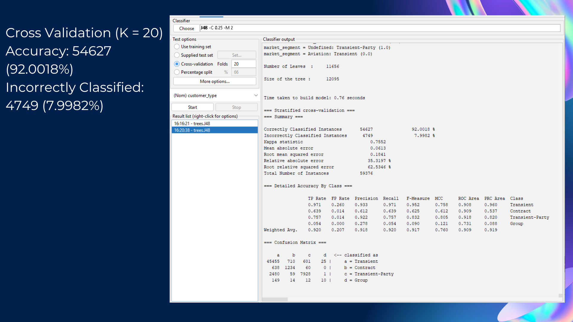Click the Correctly Classified Instances line
The height and width of the screenshot is (322, 573).
(349, 129)
